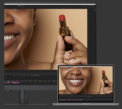
Task: Click the laptop's transport control icons row
Action: [86, 97]
